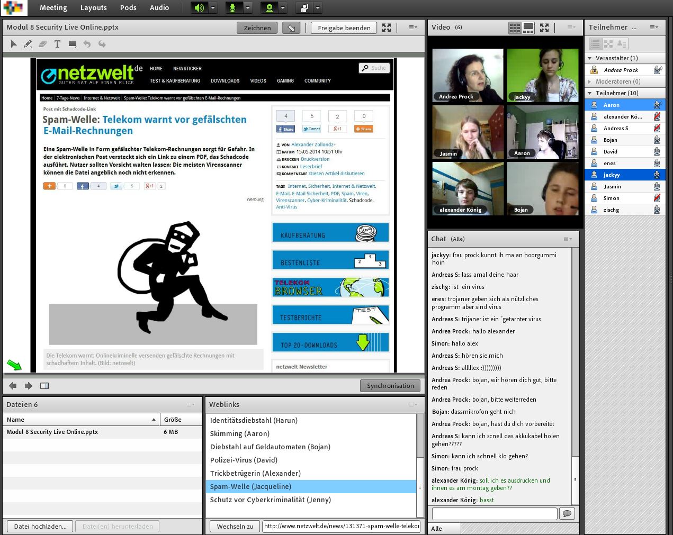Screen dimensions: 673x535
Task: Toggle the pointer tool next to Zeichnen
Action: 291,28
